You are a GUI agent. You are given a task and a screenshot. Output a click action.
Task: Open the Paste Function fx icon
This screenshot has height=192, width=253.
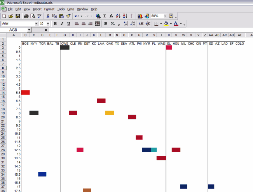[x=111, y=16]
